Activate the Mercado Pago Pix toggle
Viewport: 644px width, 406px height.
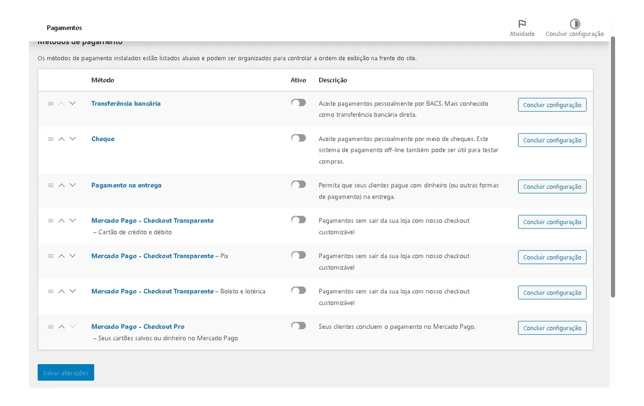point(298,255)
